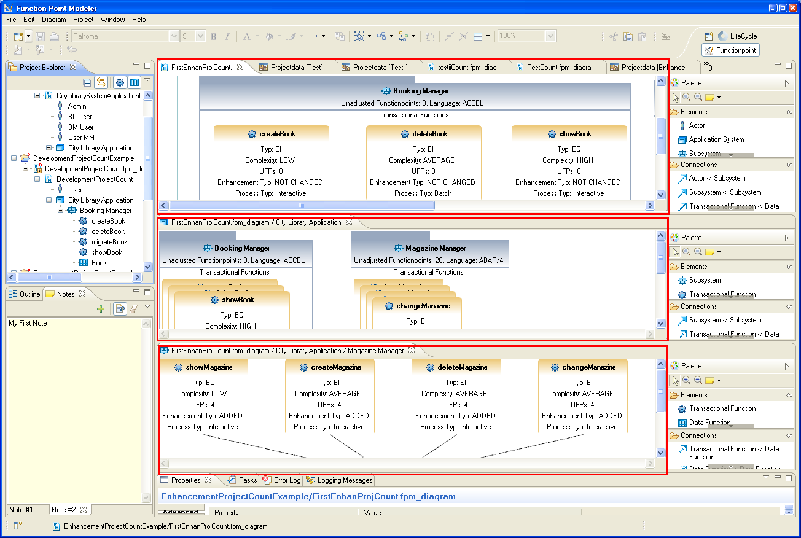Click Zoom Out in the top palette
Screen dimensions: 801x538
[698, 97]
